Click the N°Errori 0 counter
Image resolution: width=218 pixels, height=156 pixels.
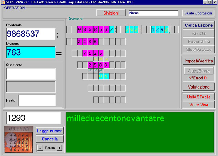[197, 78]
